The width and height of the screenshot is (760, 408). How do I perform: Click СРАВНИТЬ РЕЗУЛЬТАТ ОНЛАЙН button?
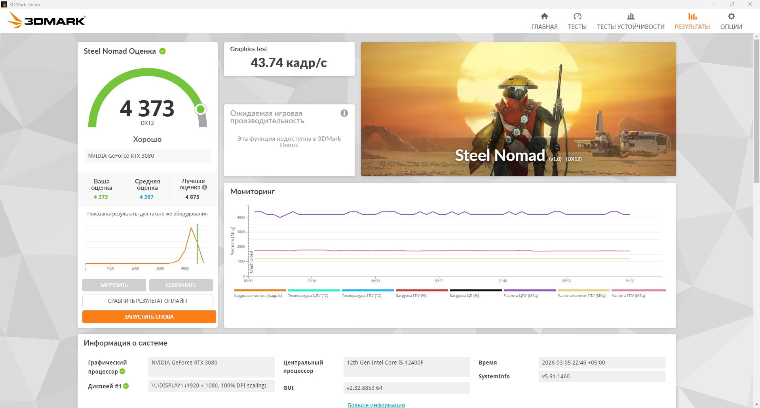[x=147, y=301]
